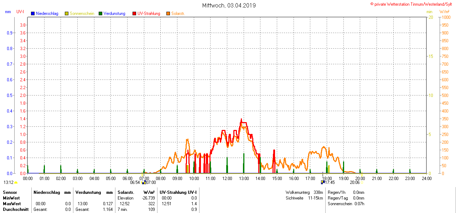This screenshot has width=456, height=213.
Task: Click the Wolkenunterg. value 338m
Action: click(x=318, y=192)
